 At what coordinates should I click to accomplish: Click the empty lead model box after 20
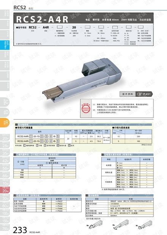87,27
